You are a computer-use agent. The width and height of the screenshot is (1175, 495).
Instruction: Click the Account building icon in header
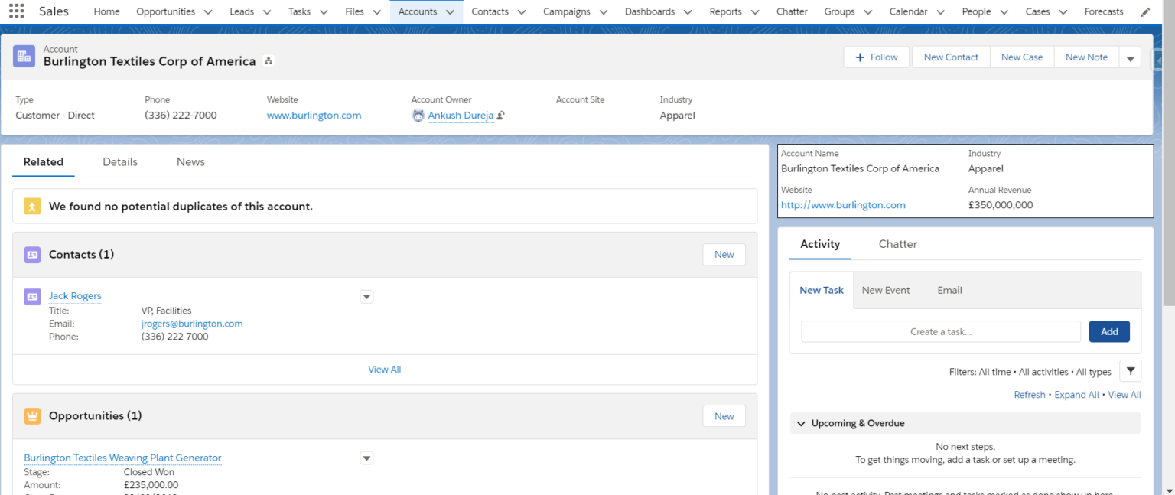pyautogui.click(x=24, y=56)
